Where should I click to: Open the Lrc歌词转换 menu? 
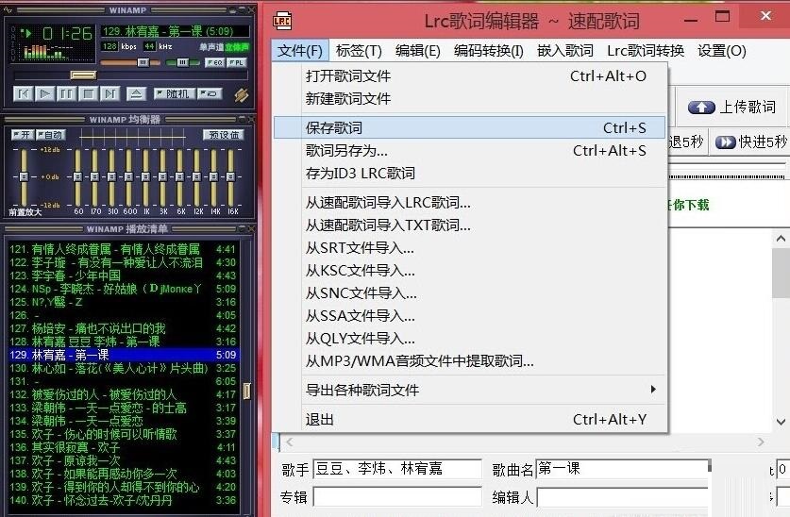tap(646, 51)
